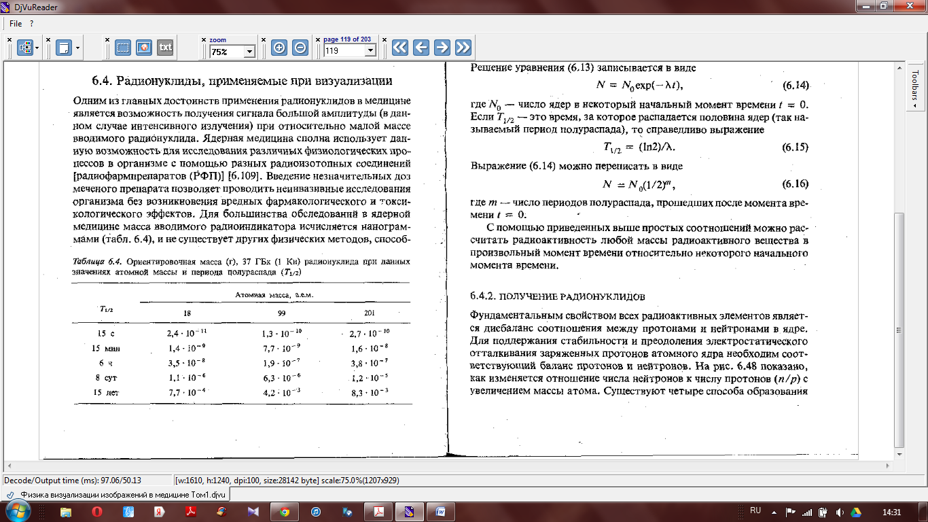Click equation number (6.15)

[794, 147]
